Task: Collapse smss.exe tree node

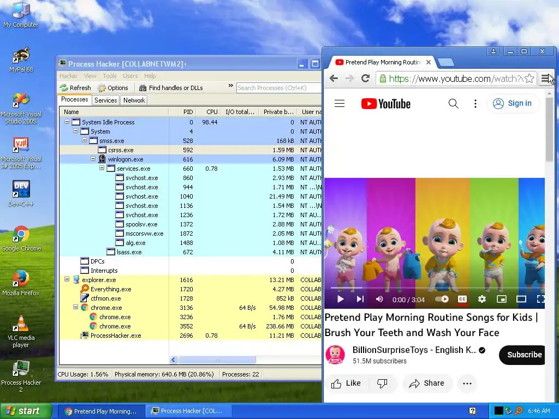Action: [x=84, y=140]
